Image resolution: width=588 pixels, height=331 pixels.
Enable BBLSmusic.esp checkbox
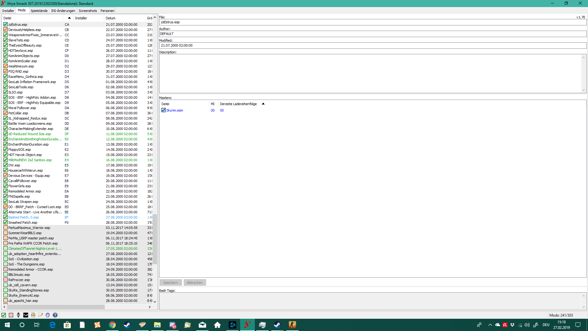[x=6, y=275]
